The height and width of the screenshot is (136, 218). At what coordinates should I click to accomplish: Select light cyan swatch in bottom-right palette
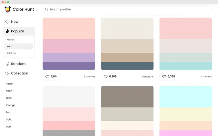point(186,97)
